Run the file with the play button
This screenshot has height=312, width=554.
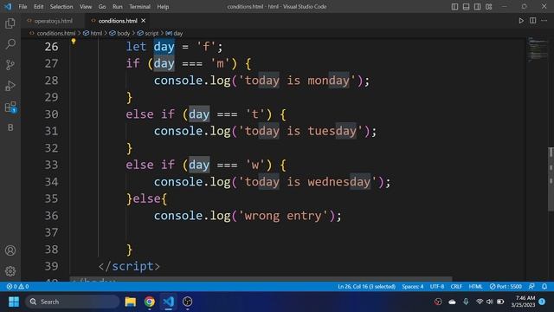tap(521, 21)
